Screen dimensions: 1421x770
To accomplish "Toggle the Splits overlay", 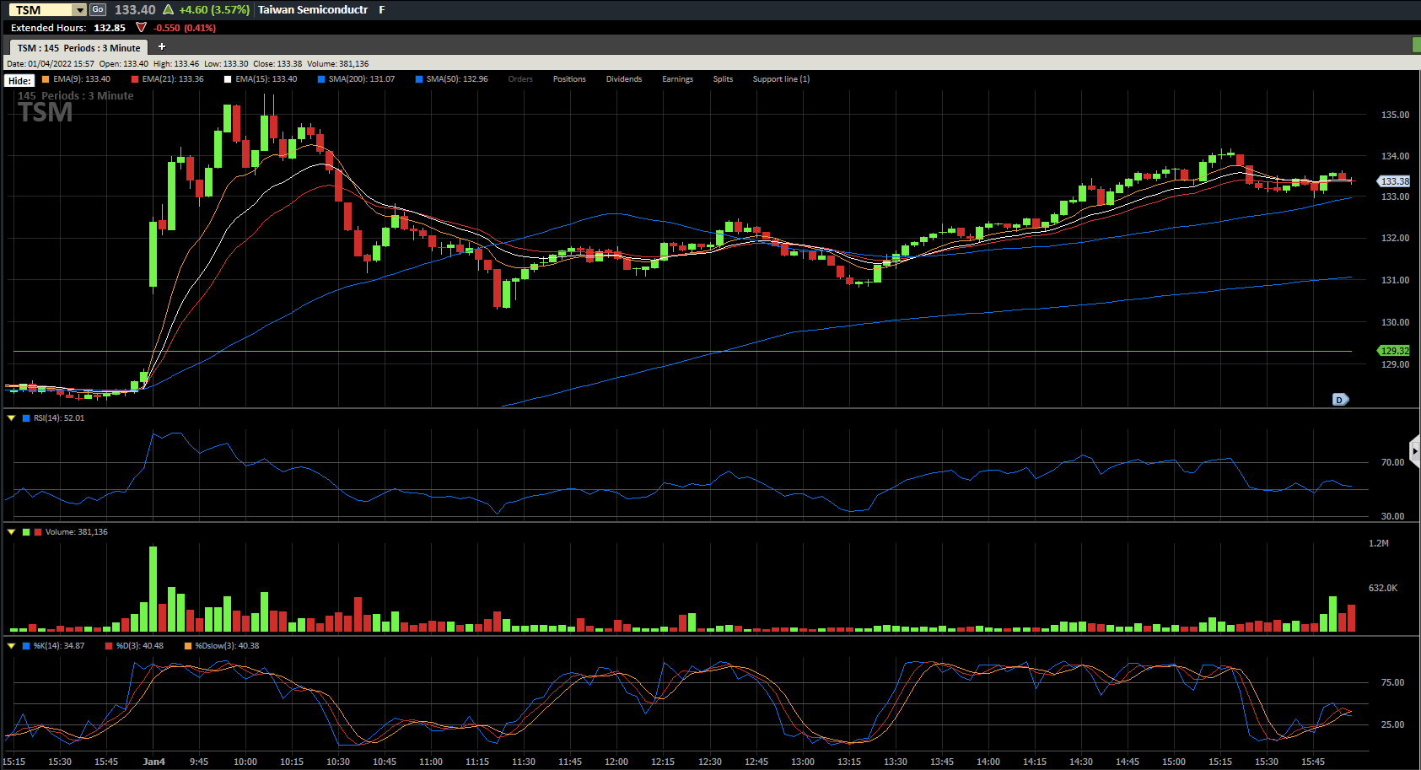I will point(723,79).
